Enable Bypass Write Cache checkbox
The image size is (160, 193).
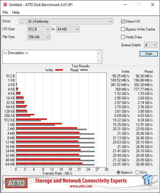click(123, 29)
